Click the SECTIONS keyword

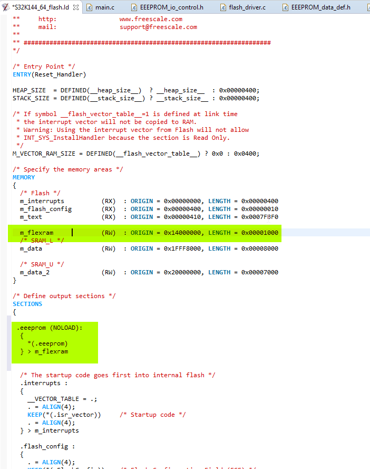(27, 304)
